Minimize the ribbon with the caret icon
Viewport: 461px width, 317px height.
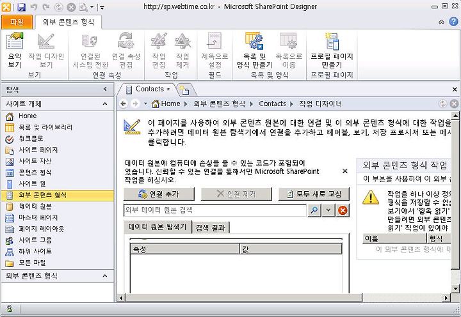(x=441, y=22)
